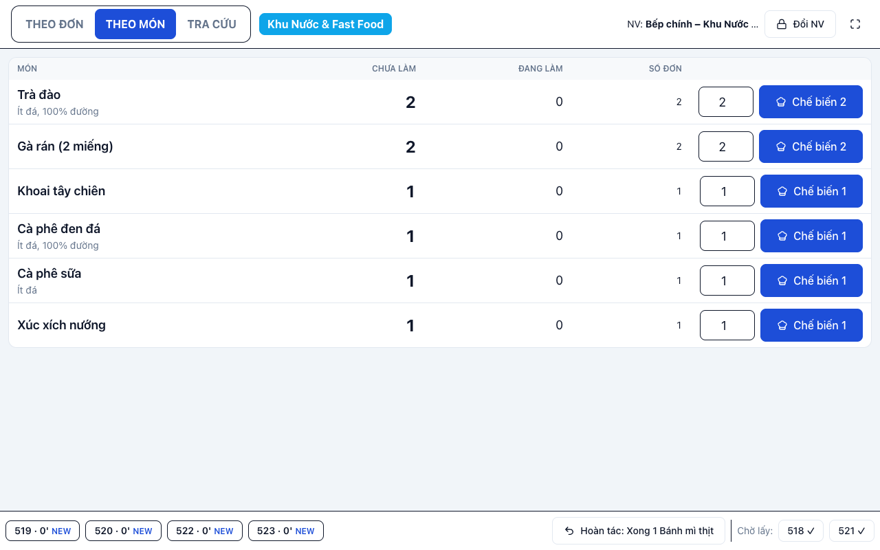Click the 'Gà rán (2 miếng)' dish name
The height and width of the screenshot is (550, 880).
[65, 146]
